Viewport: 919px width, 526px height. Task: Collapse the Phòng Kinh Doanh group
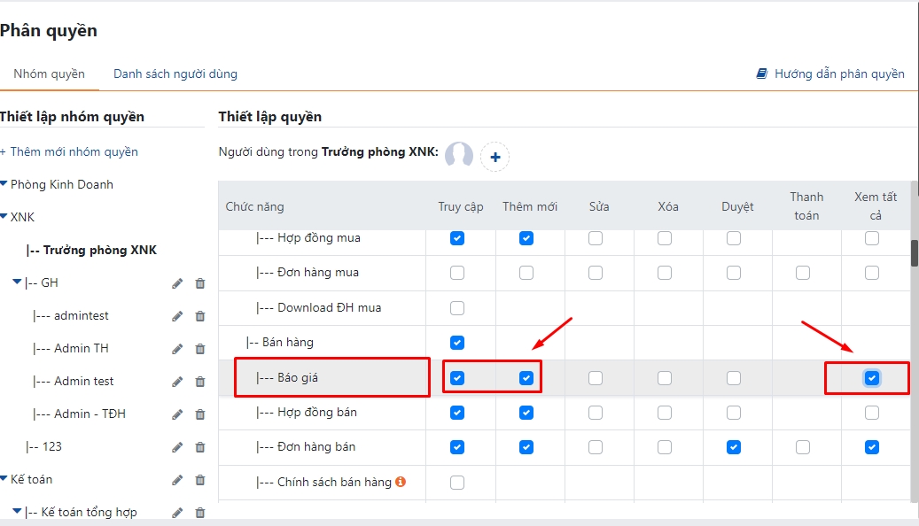4,184
